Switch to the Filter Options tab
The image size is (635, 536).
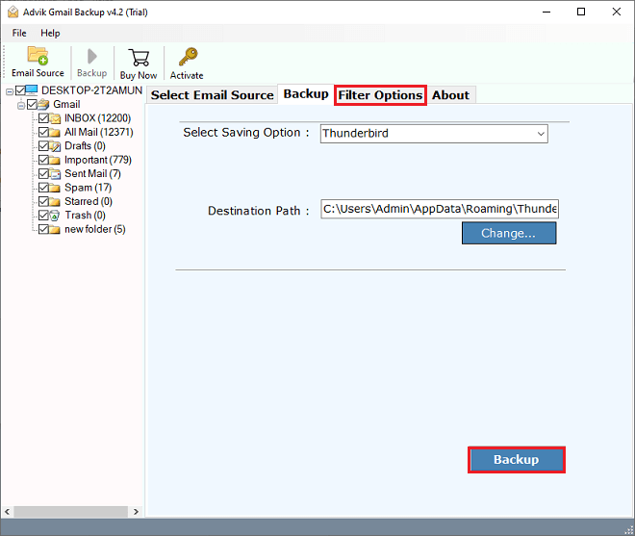pos(380,94)
